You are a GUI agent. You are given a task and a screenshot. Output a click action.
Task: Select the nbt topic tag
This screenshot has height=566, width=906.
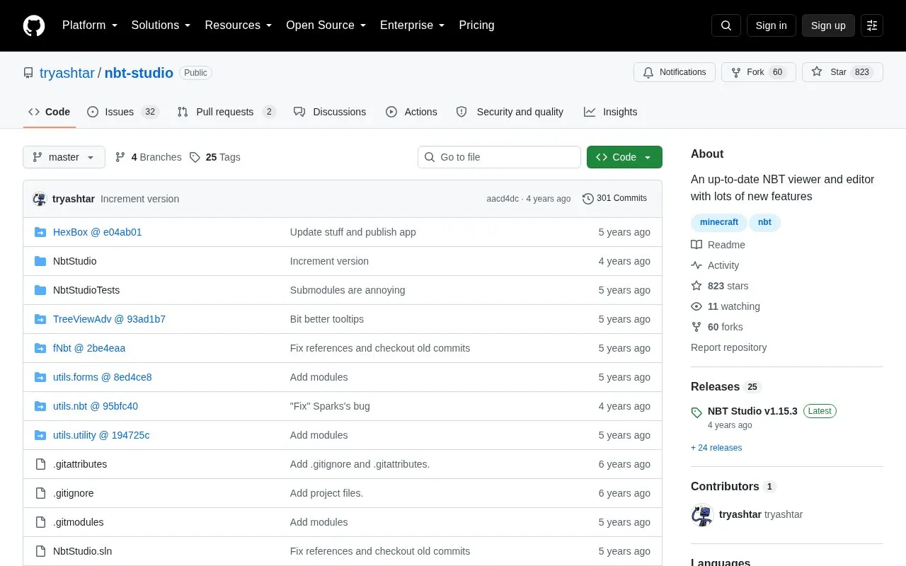pos(764,222)
